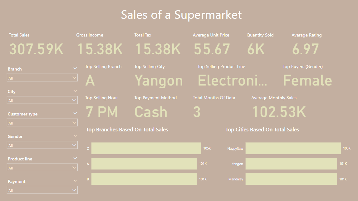Click the Total Sales KPI card

35,44
